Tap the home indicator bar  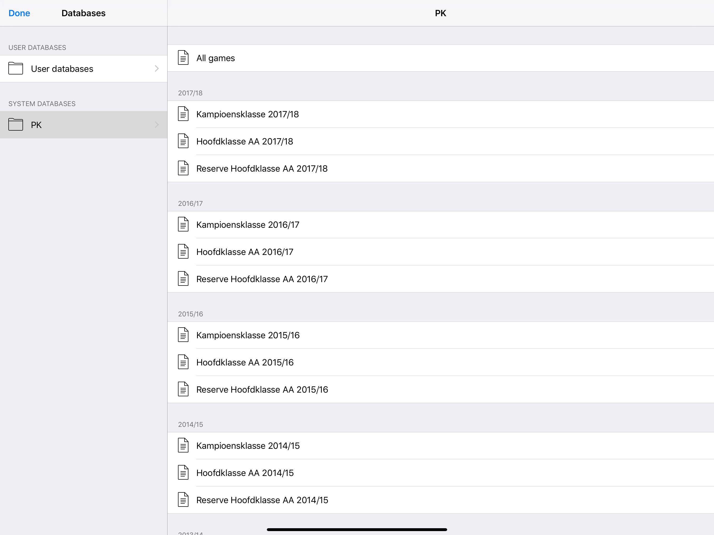pos(357,530)
